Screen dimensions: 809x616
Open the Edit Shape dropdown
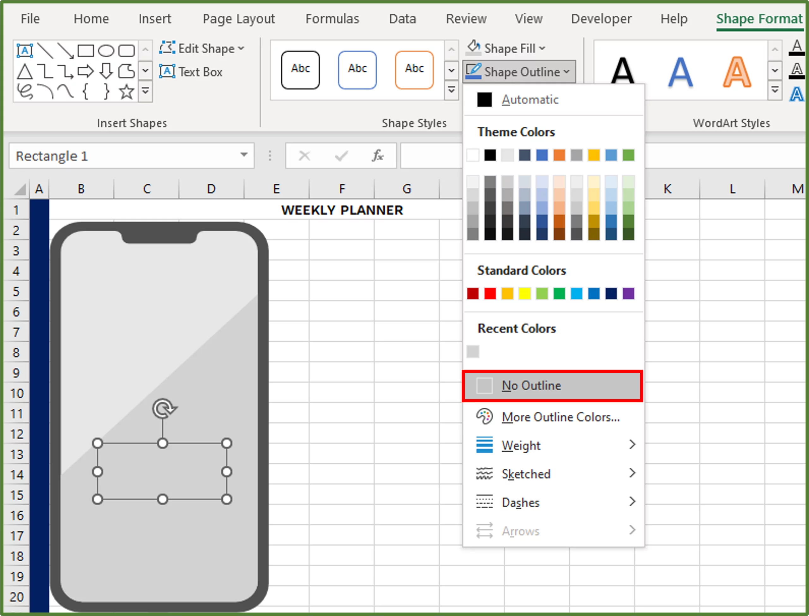pyautogui.click(x=202, y=48)
